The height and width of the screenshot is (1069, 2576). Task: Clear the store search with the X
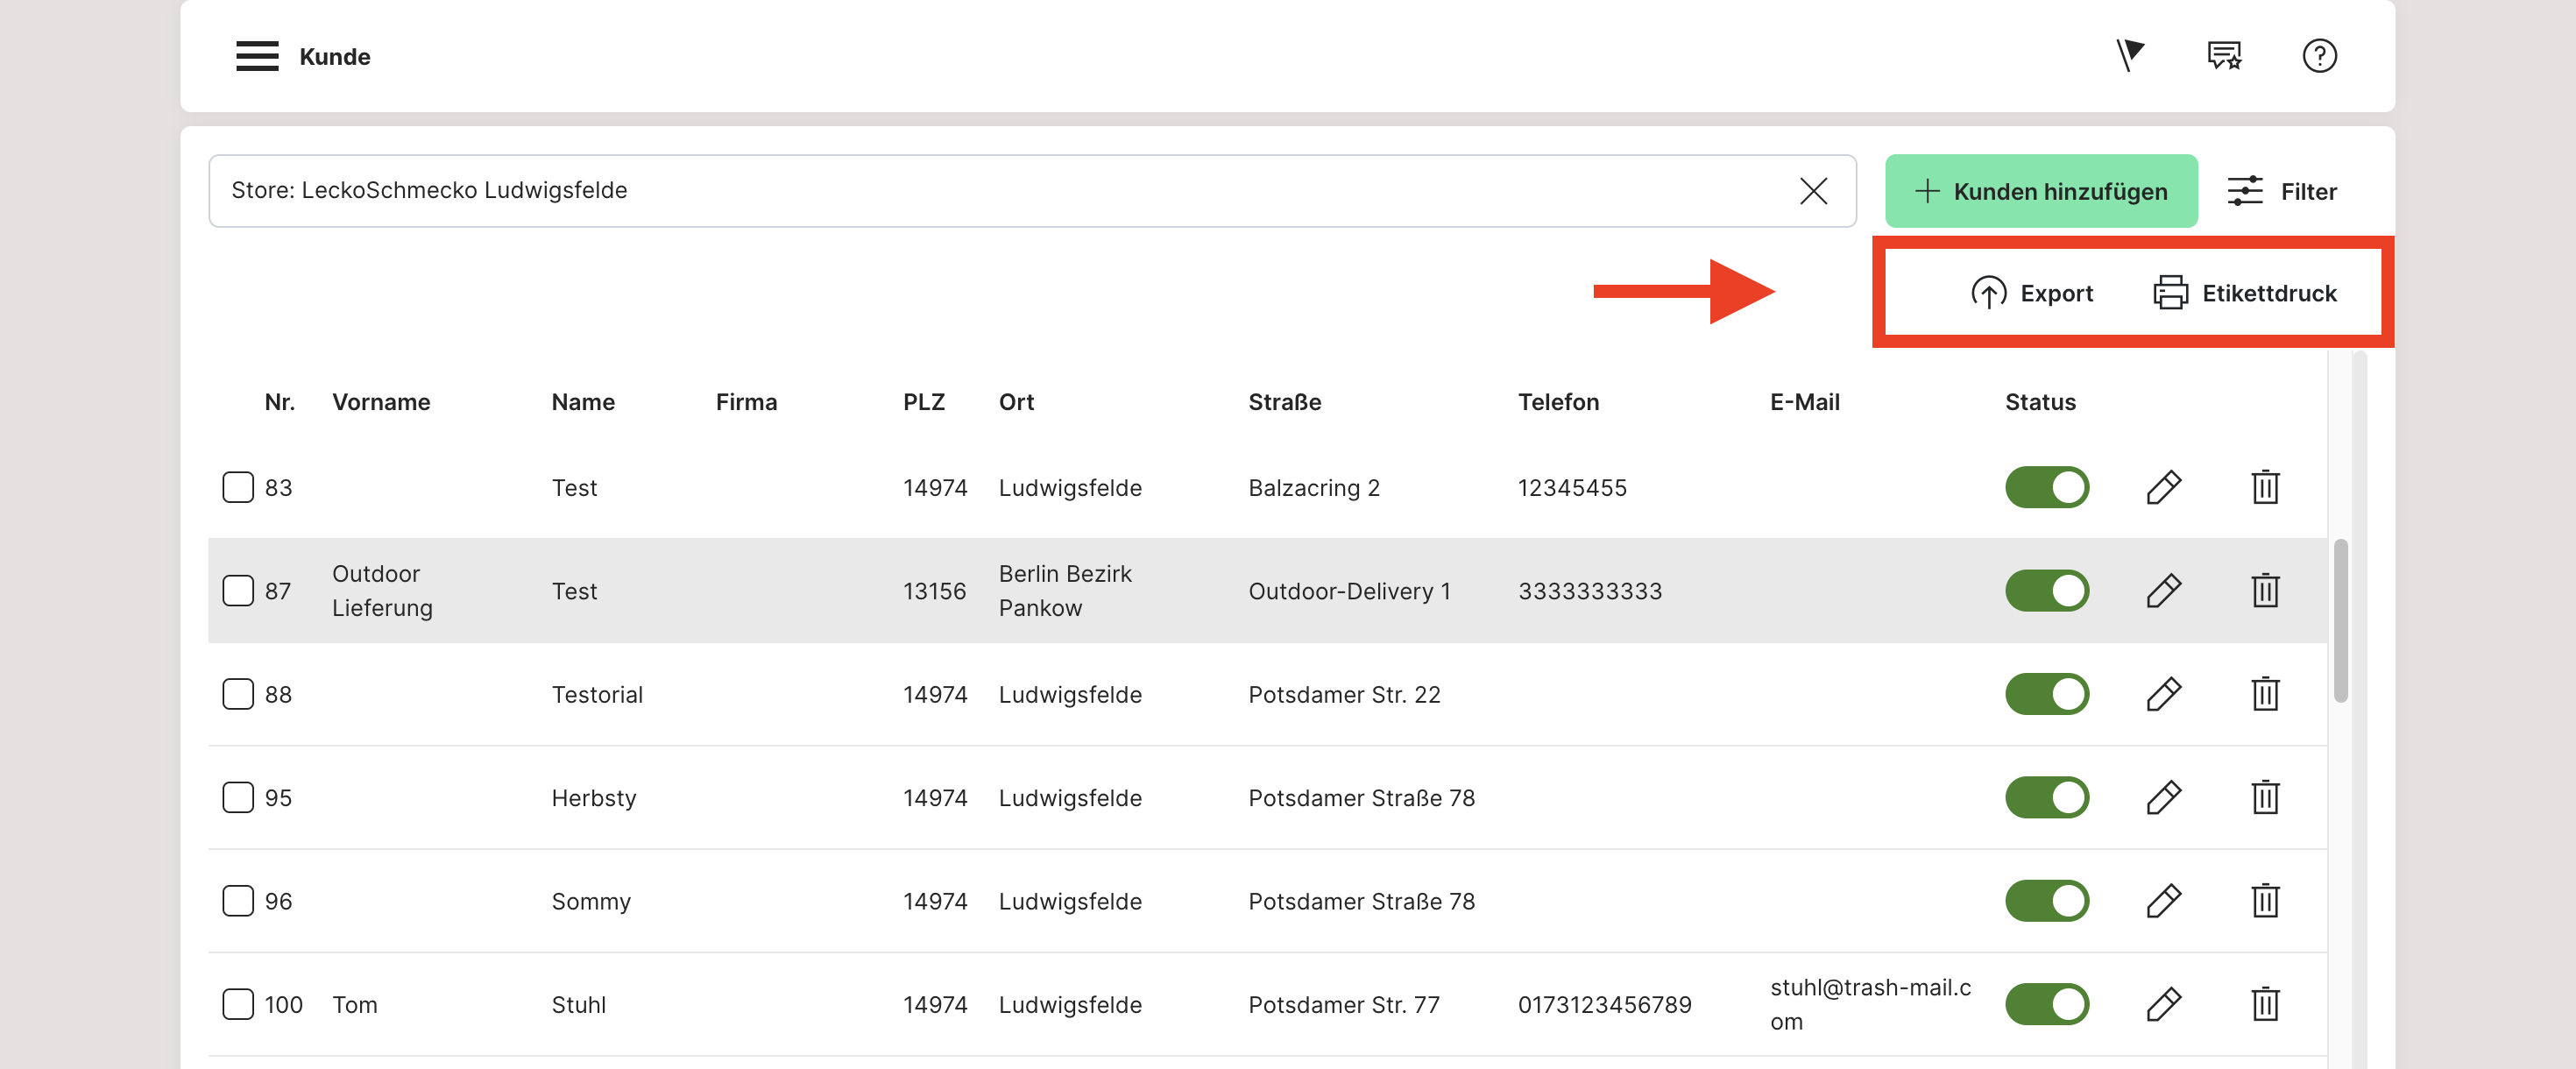coord(1812,191)
